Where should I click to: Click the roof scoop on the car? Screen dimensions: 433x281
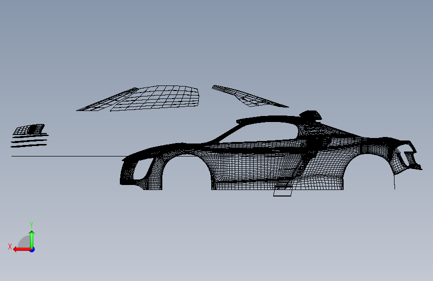[x=311, y=115]
